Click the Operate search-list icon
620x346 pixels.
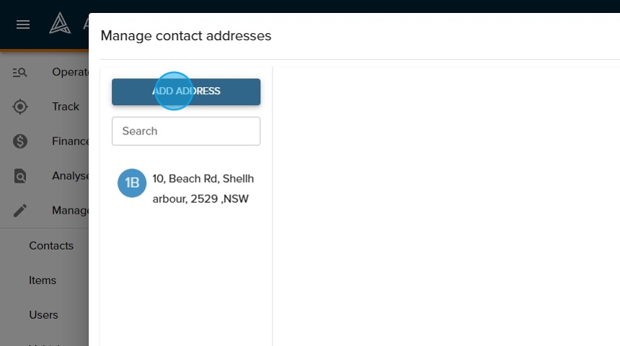[x=20, y=72]
